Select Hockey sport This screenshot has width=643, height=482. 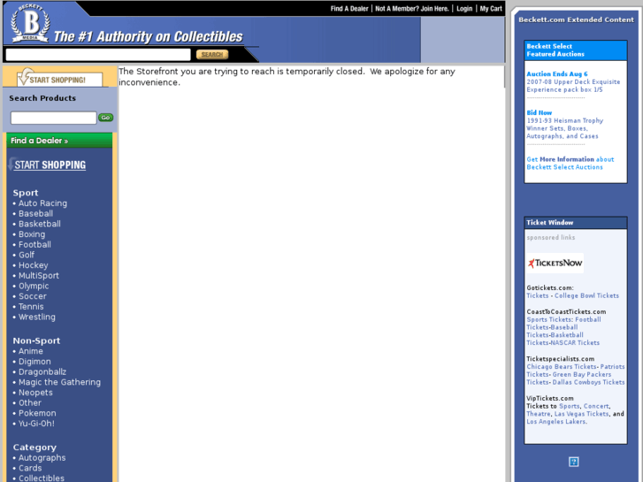[34, 265]
